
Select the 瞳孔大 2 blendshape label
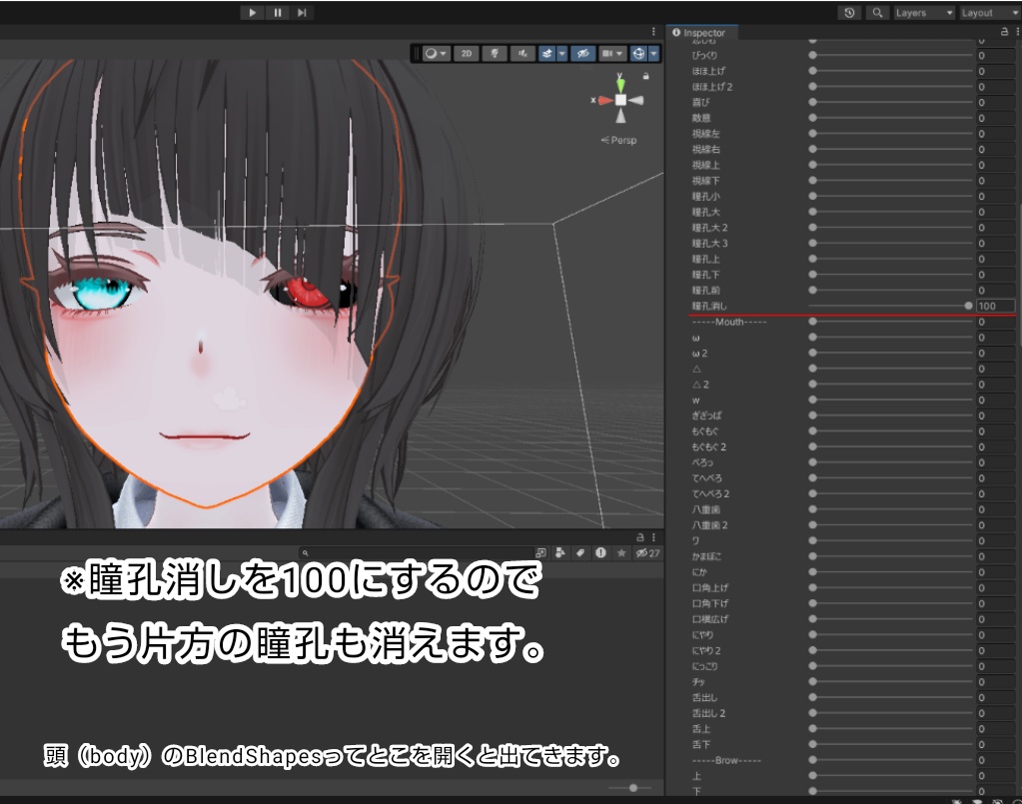coord(709,228)
